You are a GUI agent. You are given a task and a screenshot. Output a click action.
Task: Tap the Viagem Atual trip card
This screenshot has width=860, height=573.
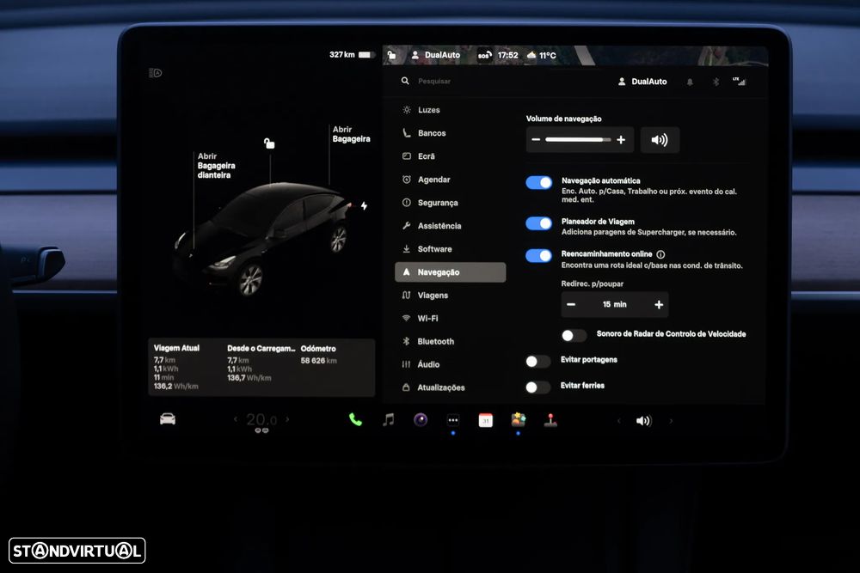point(176,367)
